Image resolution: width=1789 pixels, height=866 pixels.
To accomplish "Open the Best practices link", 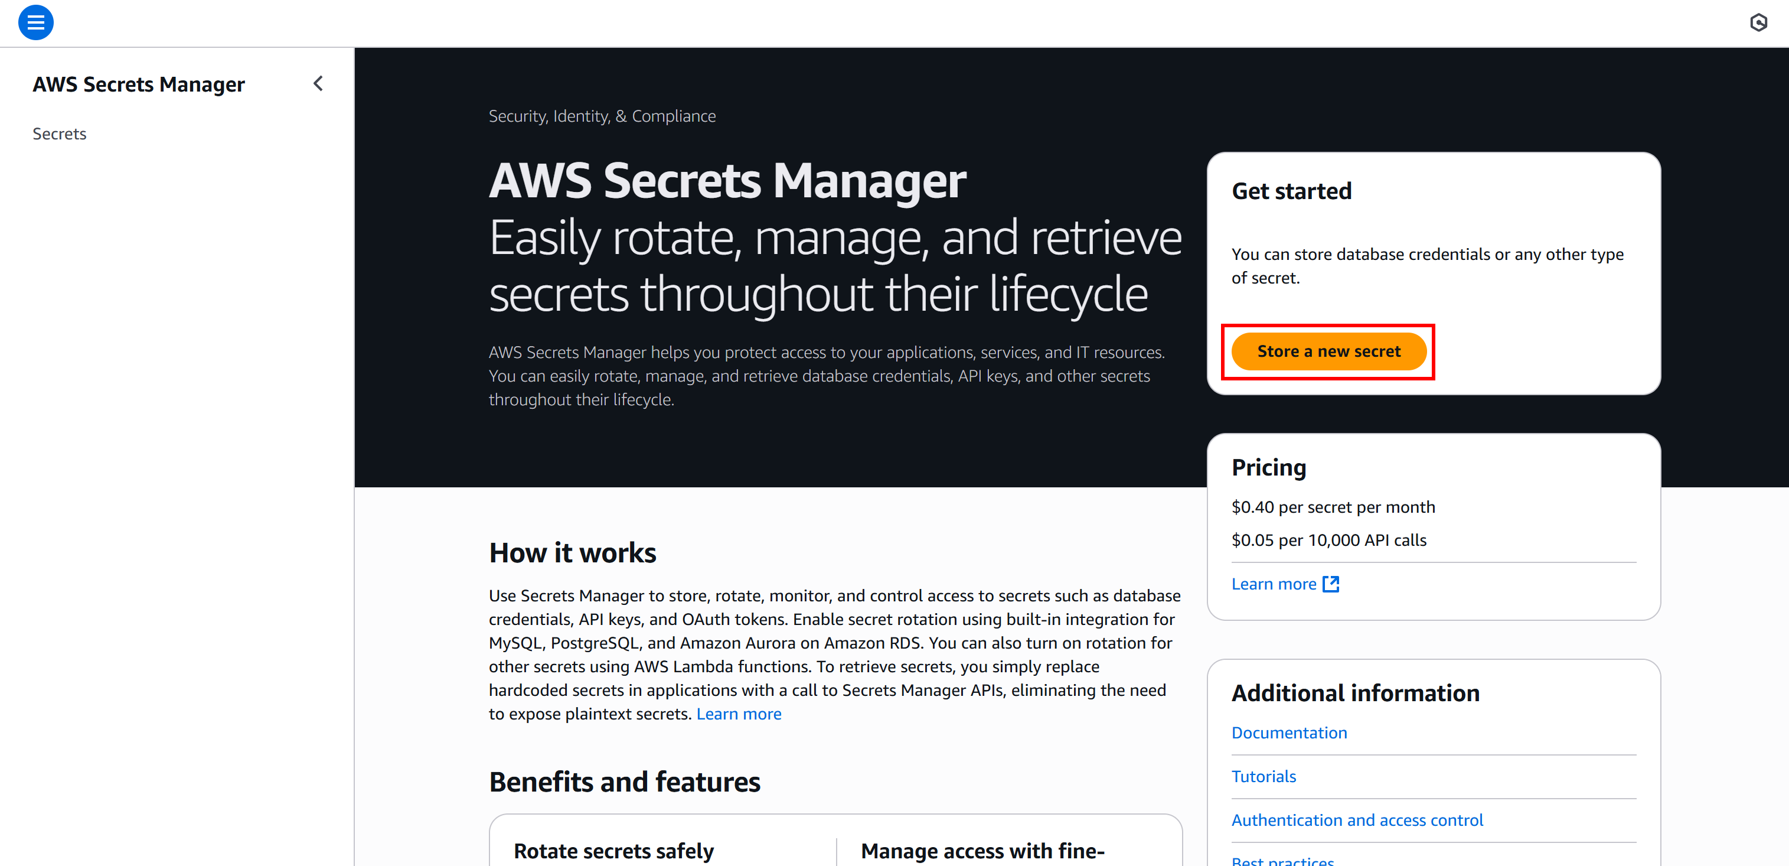I will [x=1283, y=861].
